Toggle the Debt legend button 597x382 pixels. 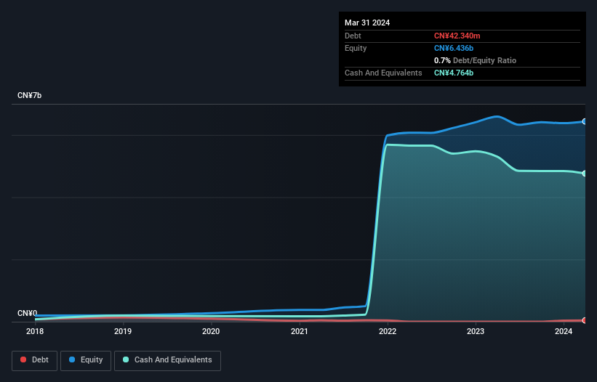point(35,360)
